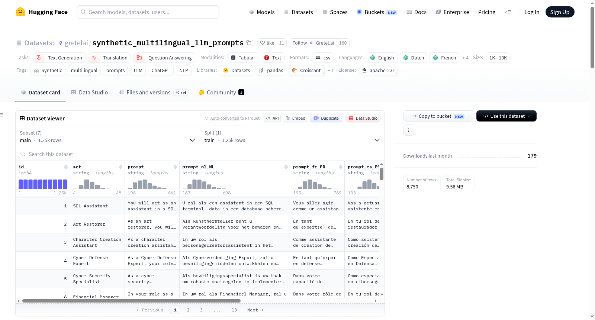The image size is (595, 320).
Task: Click the page vertical scrollbar
Action: (592, 37)
